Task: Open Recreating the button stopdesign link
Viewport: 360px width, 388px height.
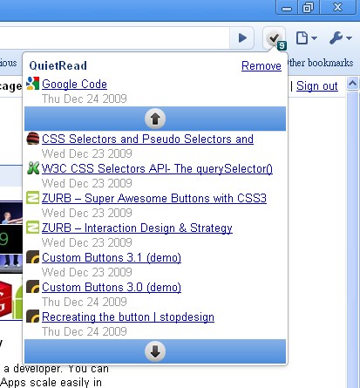Action: pyautogui.click(x=128, y=317)
